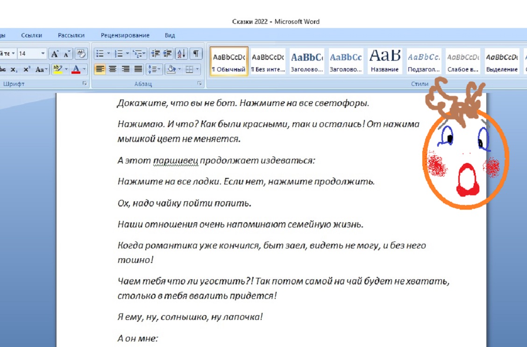The image size is (527, 347).
Task: Click the Shrink Font button
Action: (67, 54)
